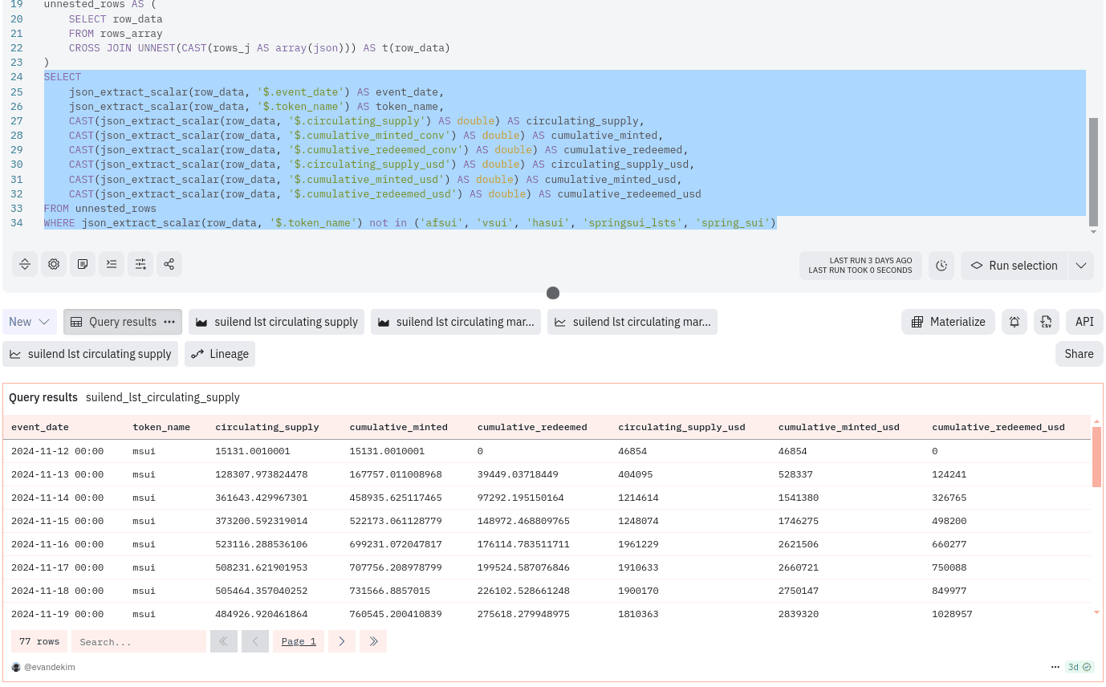Click the cumulative_redeemed column header
Viewport: 1106px width, 687px height.
532,427
